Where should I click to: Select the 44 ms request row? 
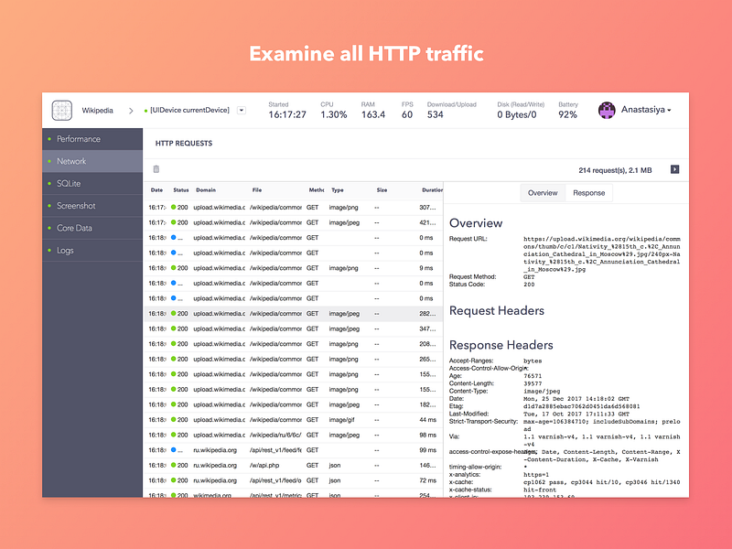[x=293, y=420]
